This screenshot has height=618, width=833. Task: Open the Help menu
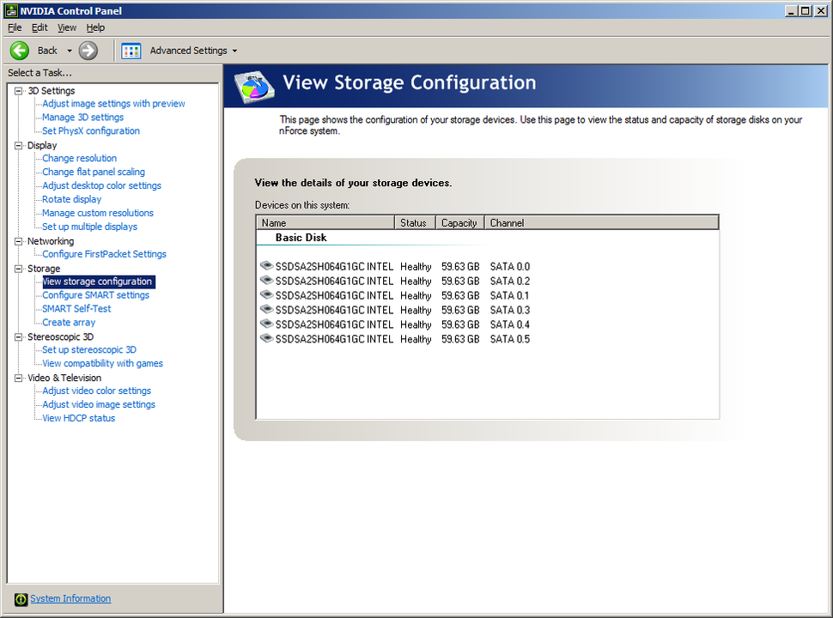(x=95, y=27)
